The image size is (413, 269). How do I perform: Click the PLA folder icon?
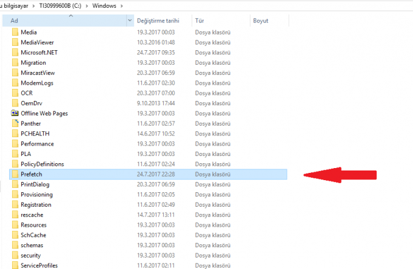point(15,154)
